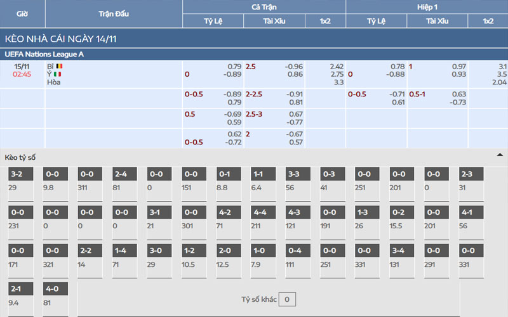Pick the 0-2 score at 15.5 odds
Screen dimensions: 508x317
402,212
